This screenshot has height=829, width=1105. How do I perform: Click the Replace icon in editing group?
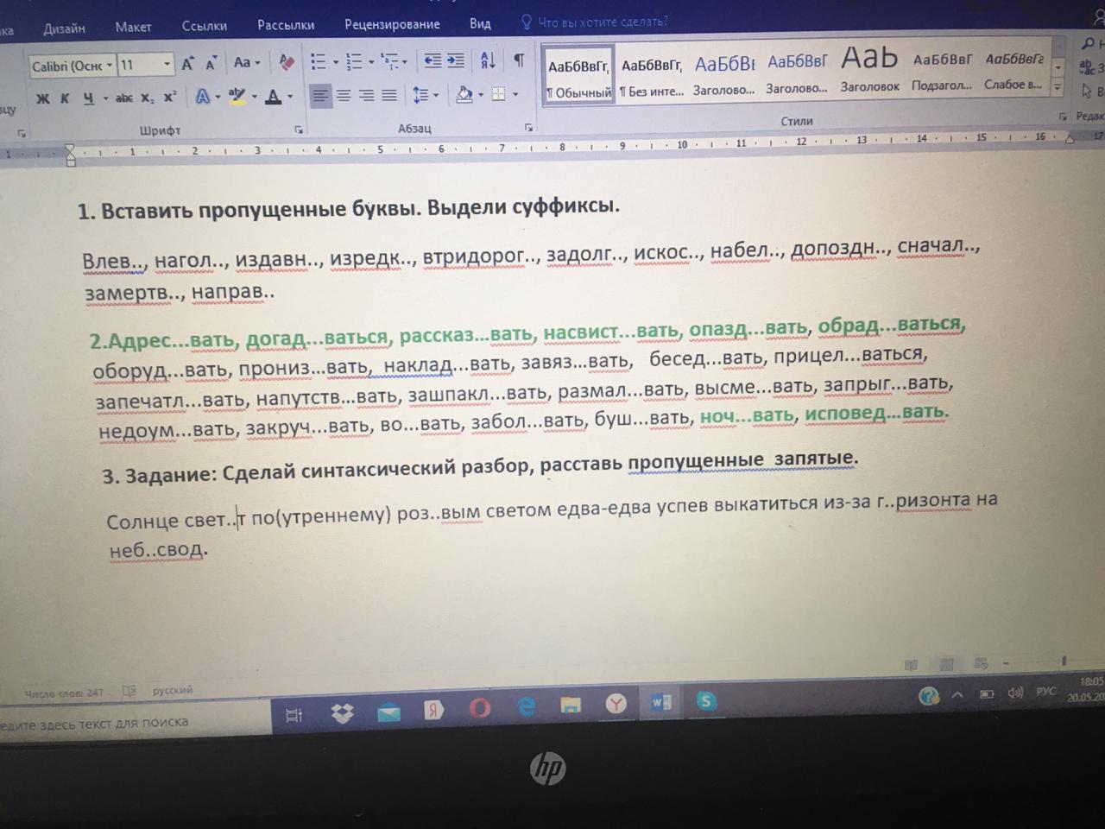click(1087, 67)
